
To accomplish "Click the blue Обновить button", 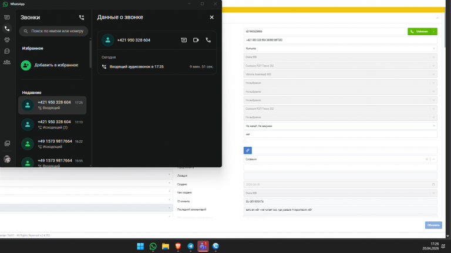I will 433,225.
